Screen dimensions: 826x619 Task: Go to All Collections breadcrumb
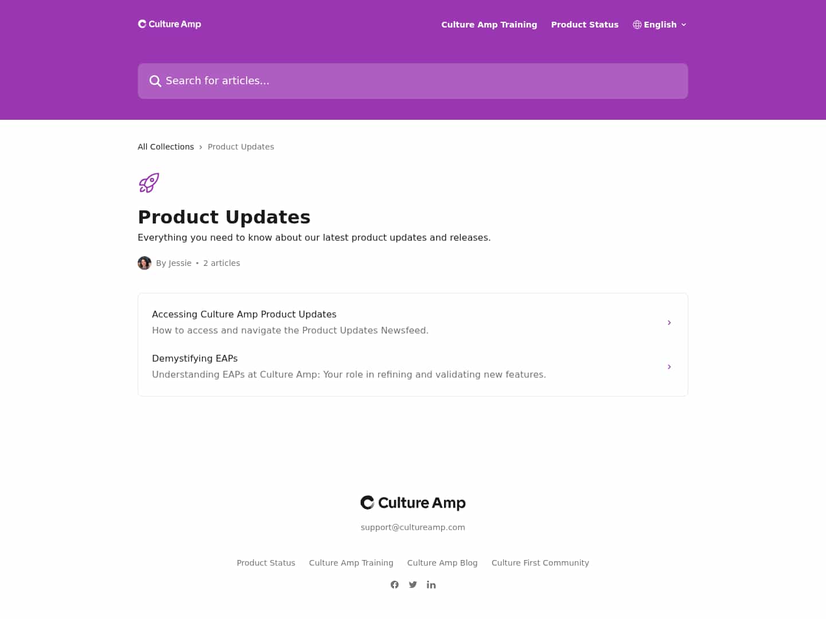coord(166,147)
